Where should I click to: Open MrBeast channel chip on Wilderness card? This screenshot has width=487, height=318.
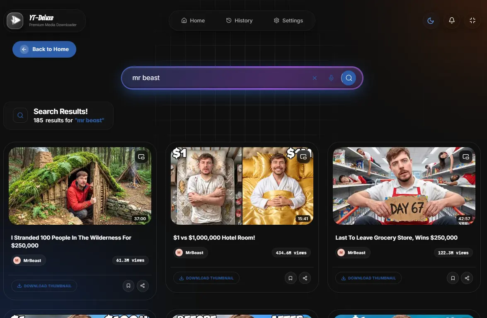click(28, 260)
